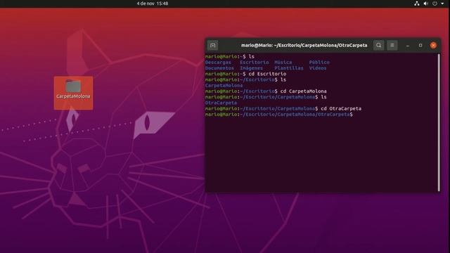Select the CarpetaMolona desktop folder

point(73,93)
